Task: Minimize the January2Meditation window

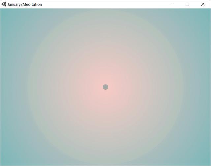Action: tap(172, 4)
